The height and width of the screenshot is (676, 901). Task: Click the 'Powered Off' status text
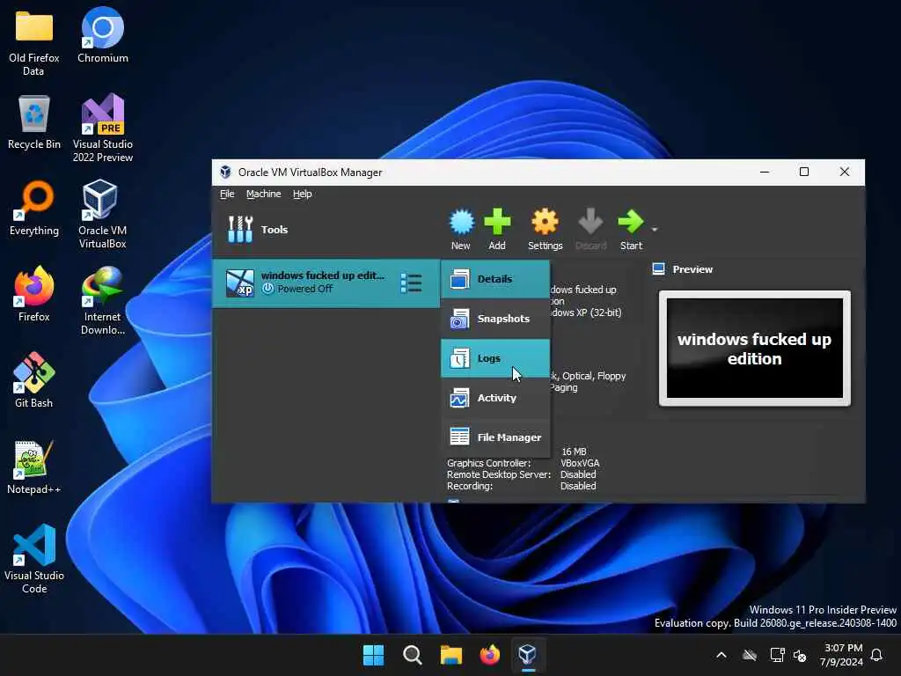(x=305, y=289)
